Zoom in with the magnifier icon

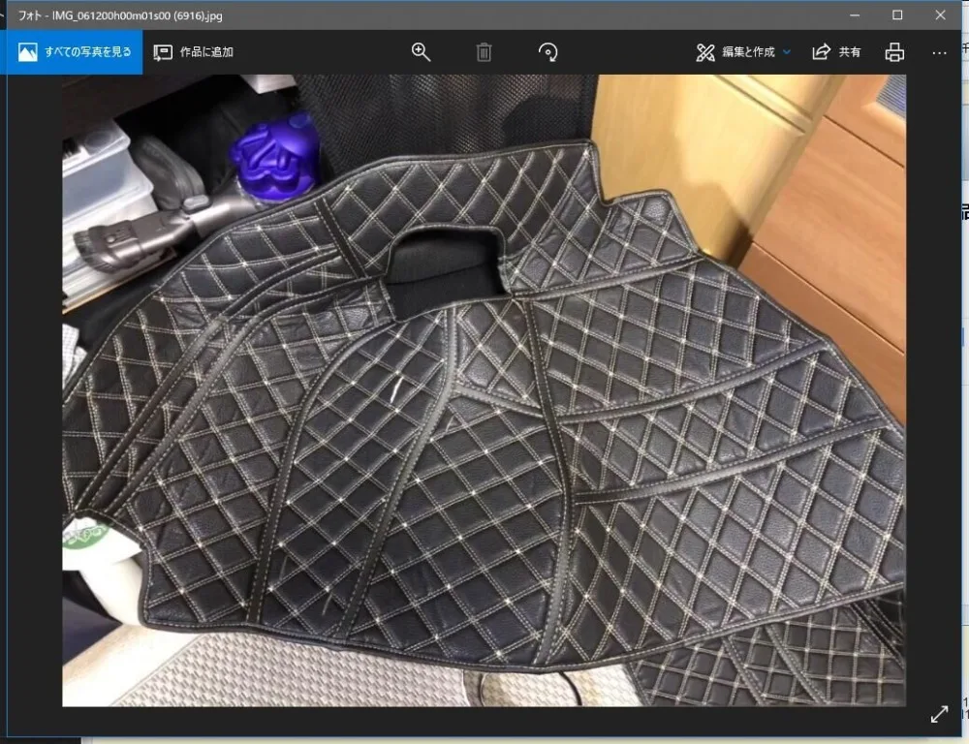pos(421,52)
